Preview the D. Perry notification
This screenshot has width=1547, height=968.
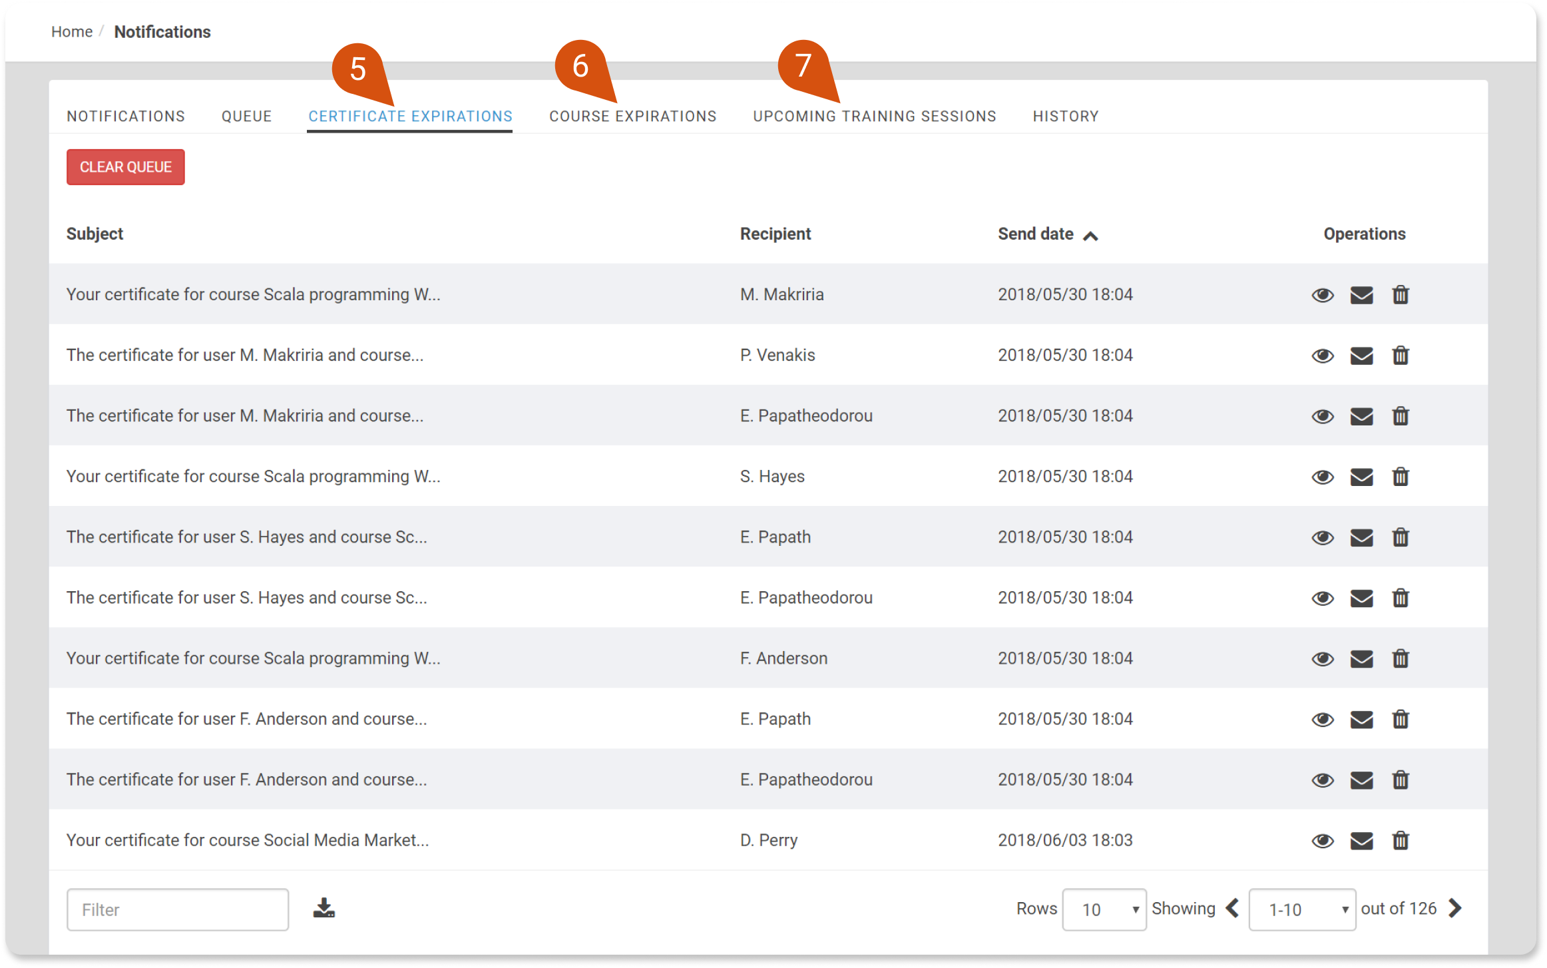pyautogui.click(x=1322, y=841)
